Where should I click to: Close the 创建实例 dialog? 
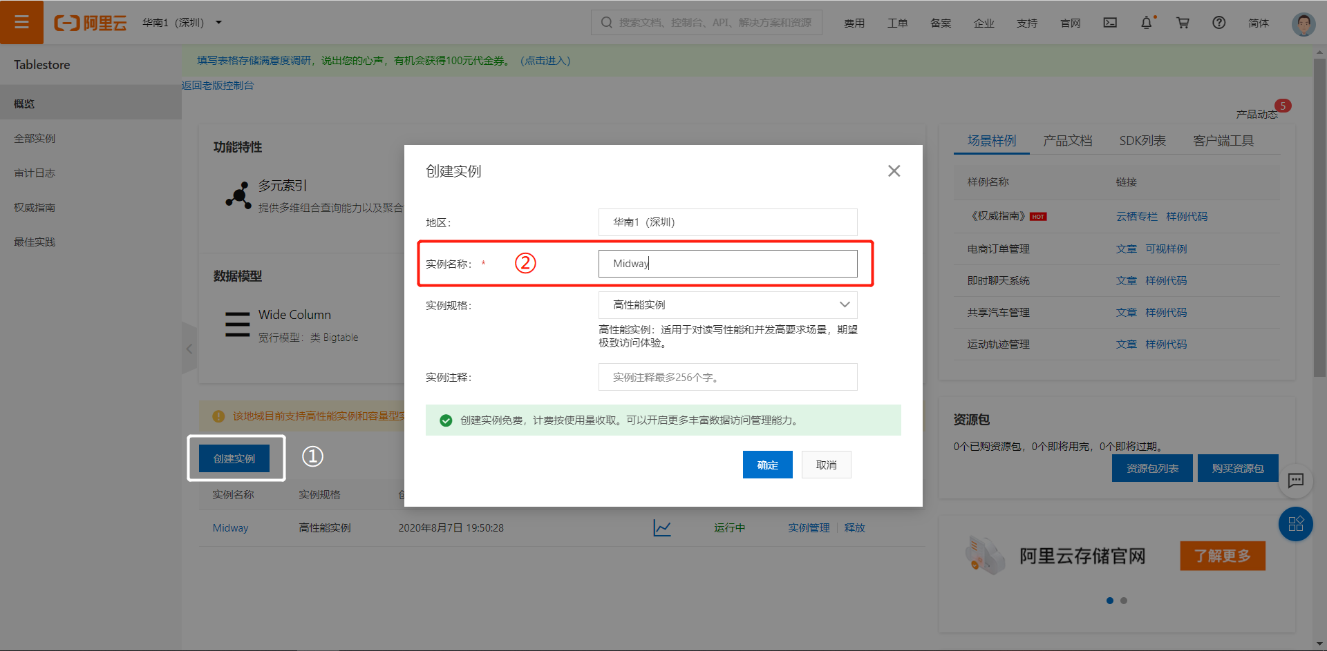pyautogui.click(x=894, y=171)
